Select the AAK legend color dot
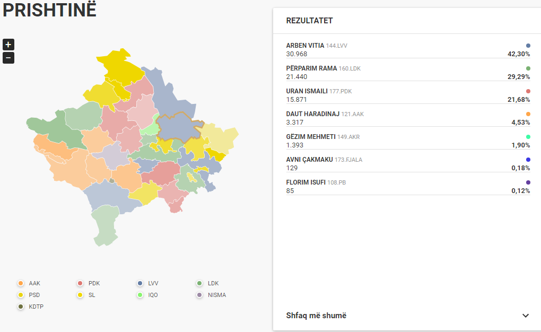This screenshot has width=541, height=332. pyautogui.click(x=21, y=283)
